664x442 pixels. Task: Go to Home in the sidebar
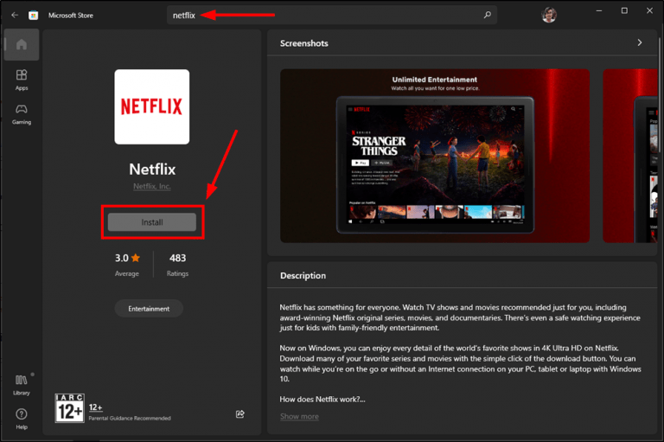22,44
